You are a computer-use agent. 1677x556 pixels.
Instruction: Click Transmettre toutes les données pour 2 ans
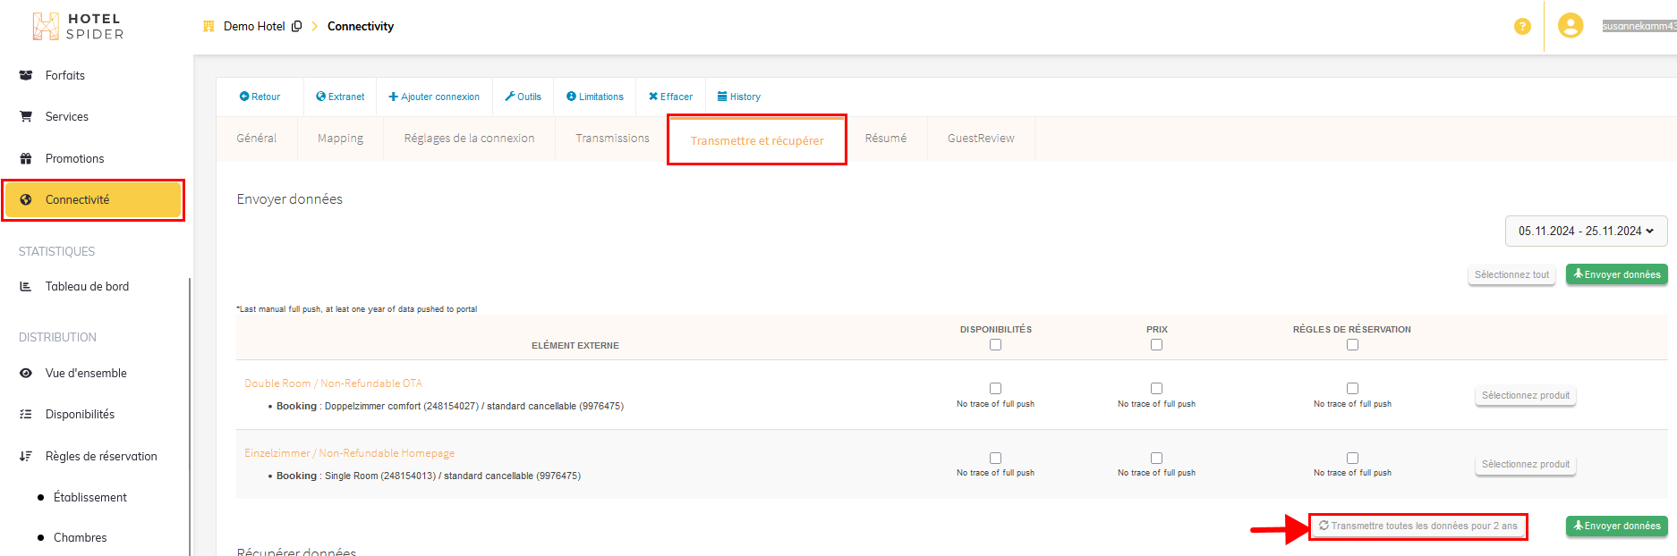[x=1417, y=527]
